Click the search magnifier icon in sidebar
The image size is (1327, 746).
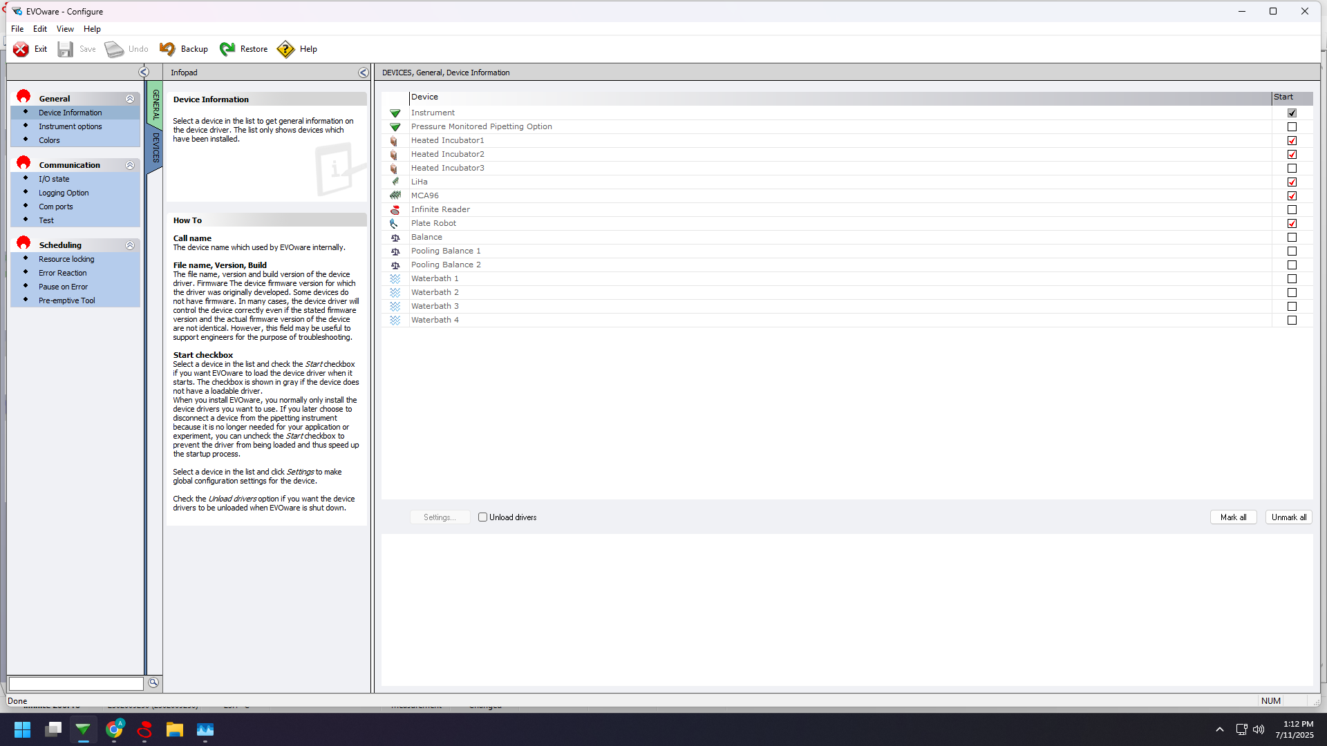pos(153,683)
